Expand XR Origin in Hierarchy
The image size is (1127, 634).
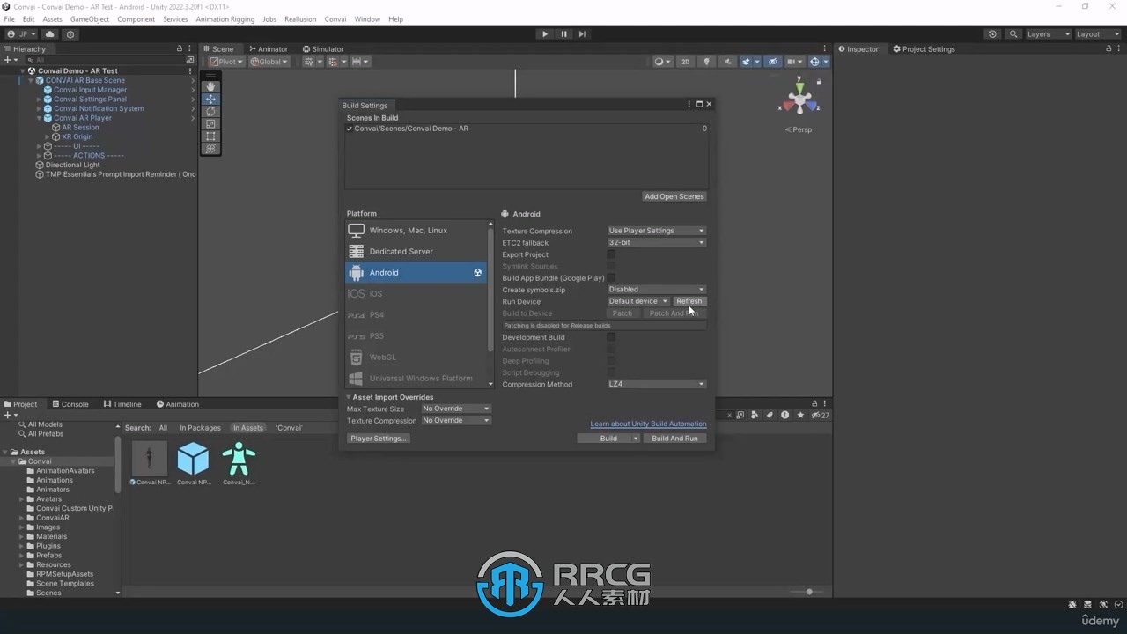pyautogui.click(x=48, y=136)
